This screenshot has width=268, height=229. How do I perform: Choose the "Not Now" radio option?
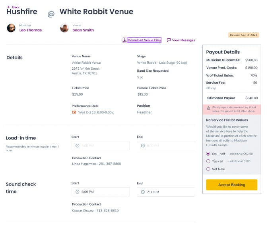click(x=208, y=169)
